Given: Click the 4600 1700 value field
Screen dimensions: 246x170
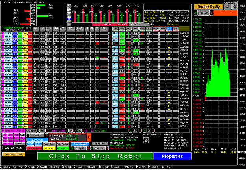Looking at the screenshot, I should click(x=57, y=131).
